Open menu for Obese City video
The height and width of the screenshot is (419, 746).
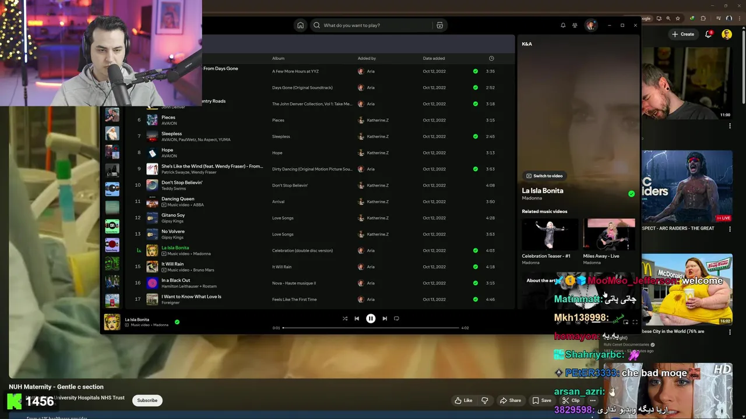pos(730,332)
